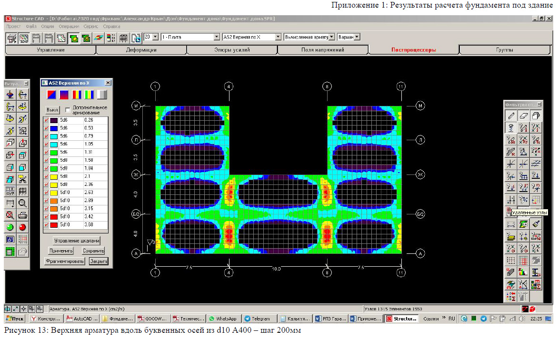Close the AS2 Верхняя по X legend panel

pyautogui.click(x=108, y=83)
